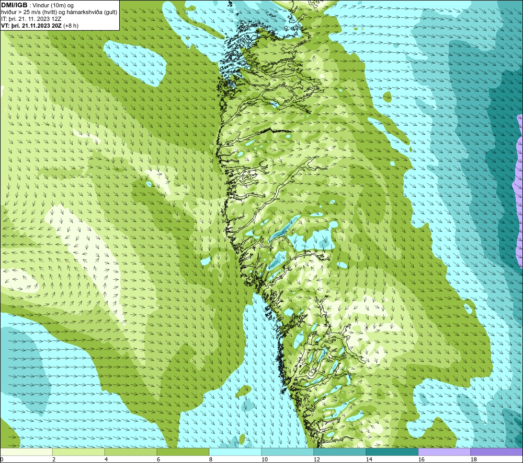Click the 'VT: þri. 21.11.2023 20Z' line
This screenshot has width=523, height=463.
point(31,26)
